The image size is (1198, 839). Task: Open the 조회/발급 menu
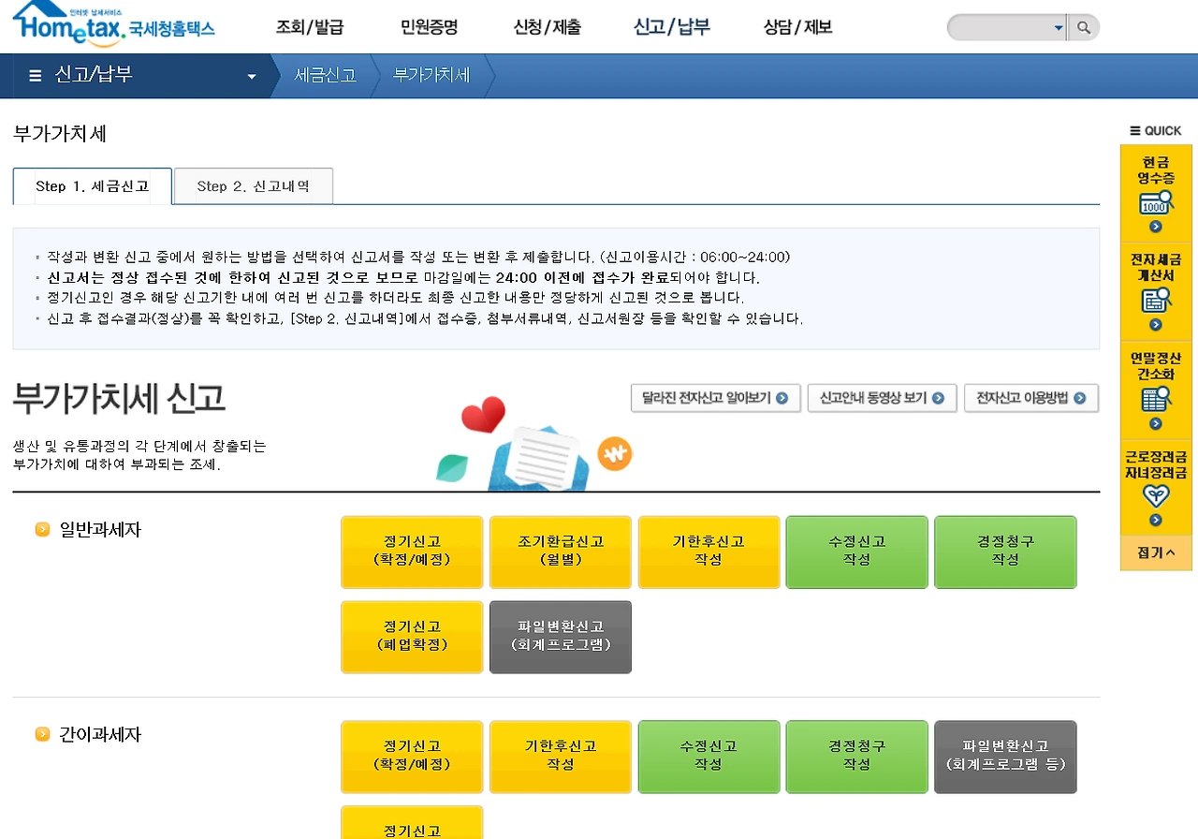point(310,27)
